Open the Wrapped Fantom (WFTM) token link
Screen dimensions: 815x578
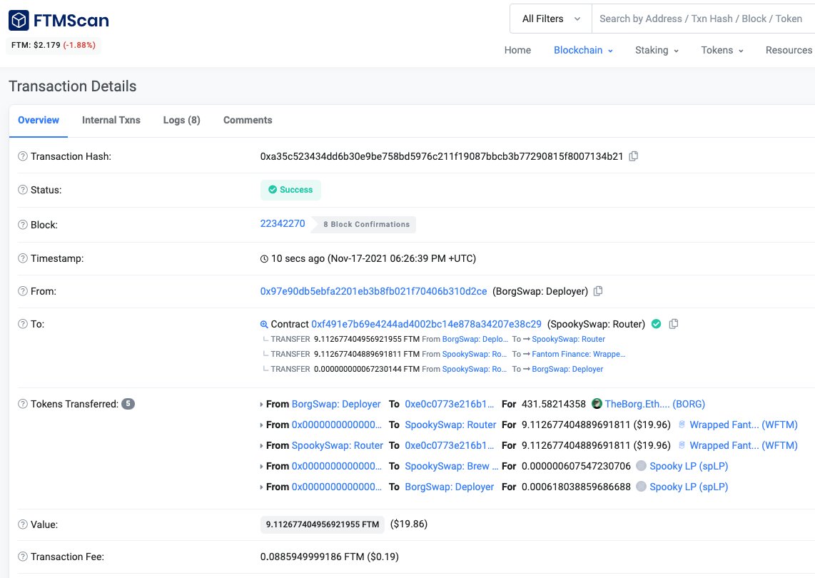pos(744,424)
